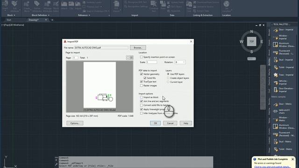Click the Browse... button
This screenshot has width=299, height=168.
[138, 48]
